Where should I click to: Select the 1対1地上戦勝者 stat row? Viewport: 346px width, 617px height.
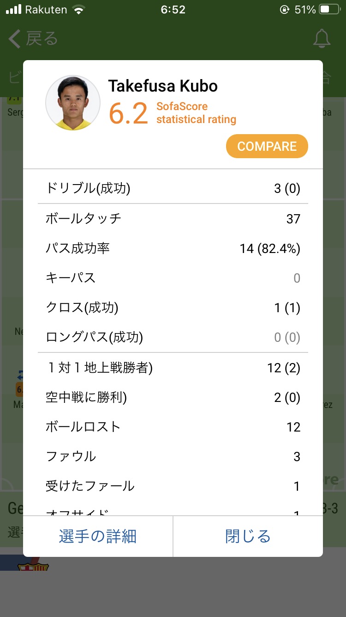click(173, 368)
